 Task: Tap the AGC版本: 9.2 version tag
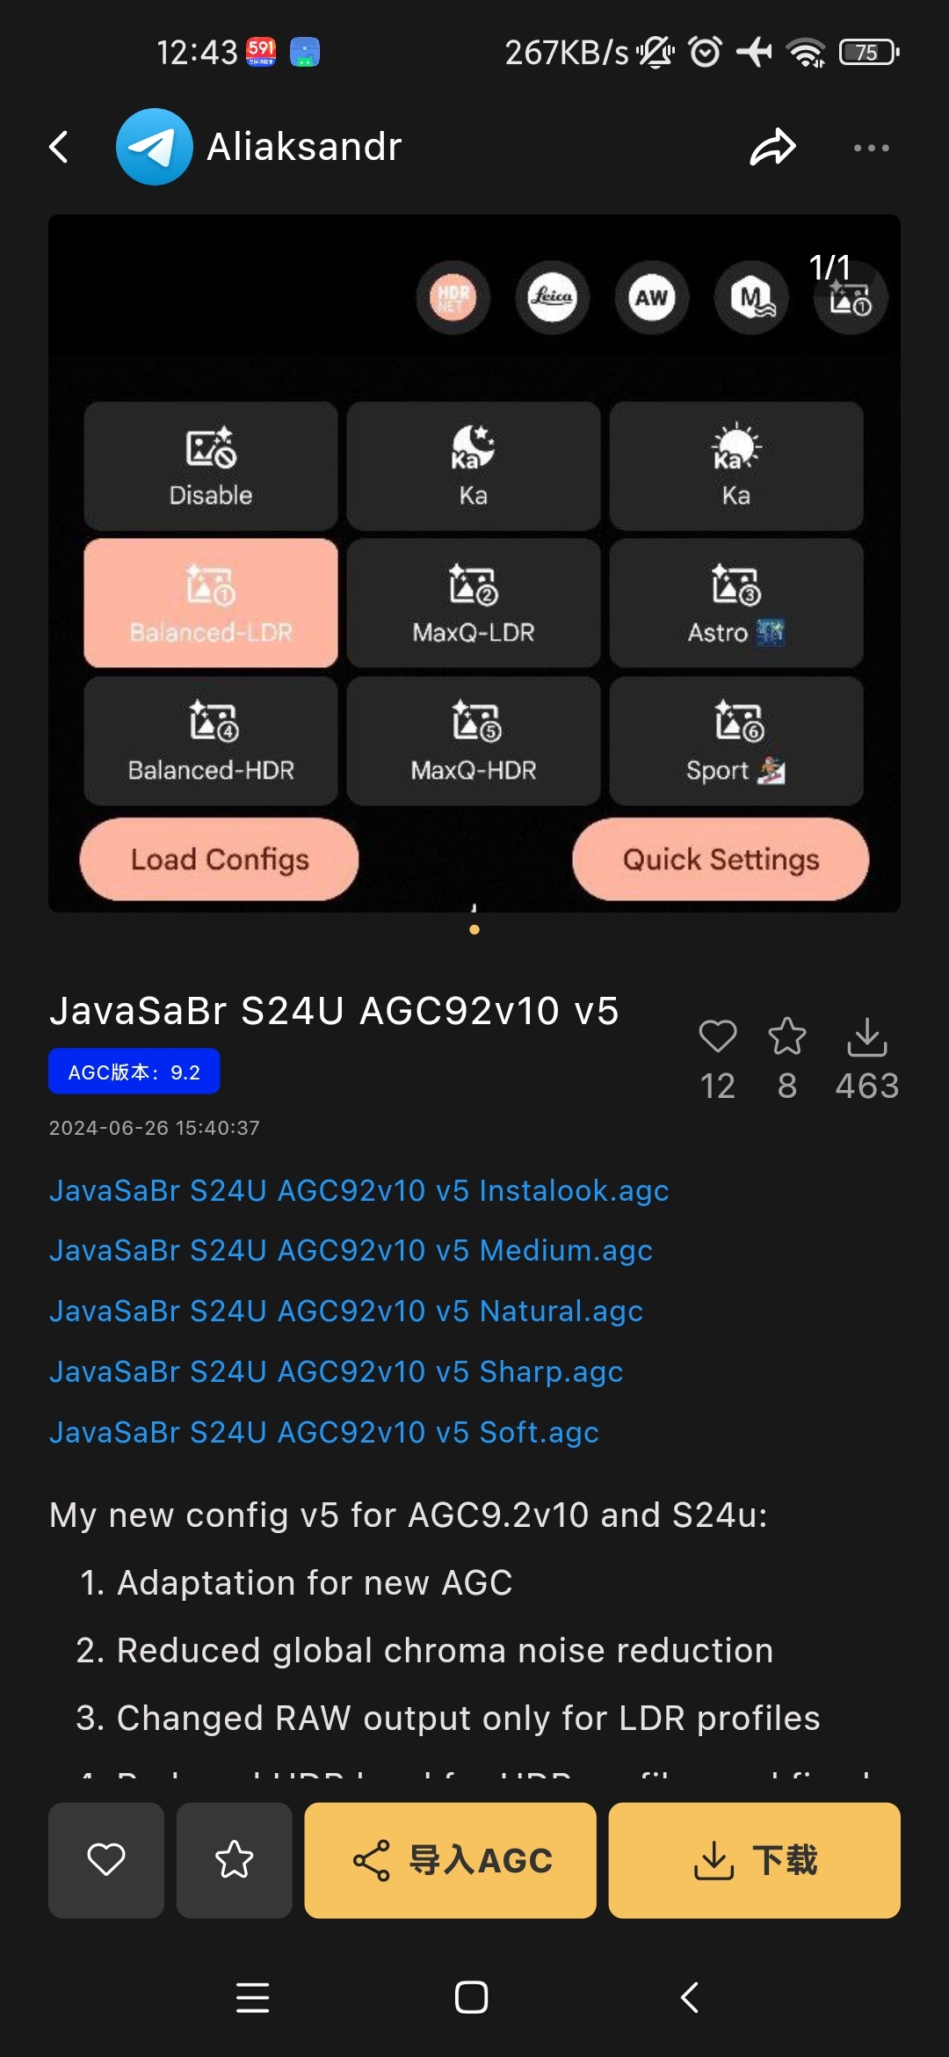pos(134,1072)
